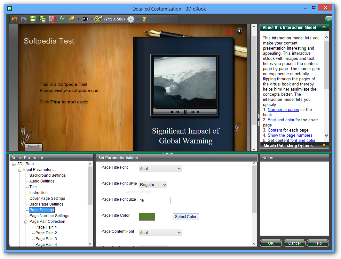Click the delete icon with red X
Screen dimensions: 341x259
(52, 19)
